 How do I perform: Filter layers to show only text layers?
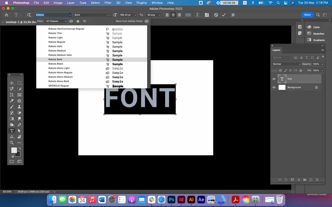click(x=307, y=58)
